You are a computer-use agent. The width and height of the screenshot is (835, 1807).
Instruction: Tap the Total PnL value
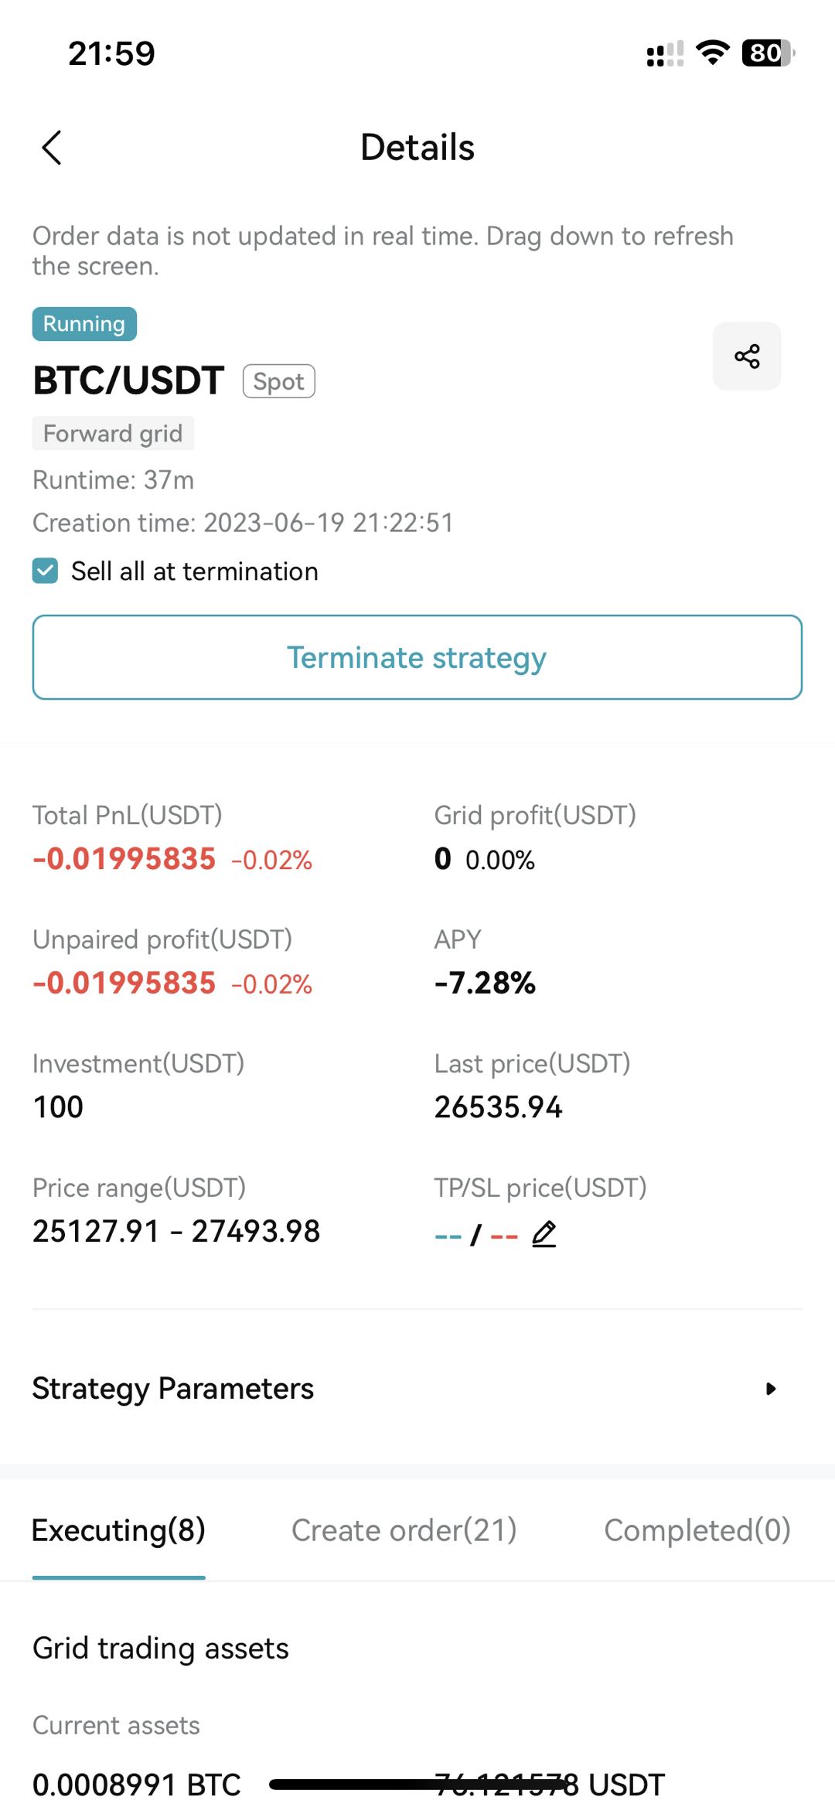coord(124,859)
